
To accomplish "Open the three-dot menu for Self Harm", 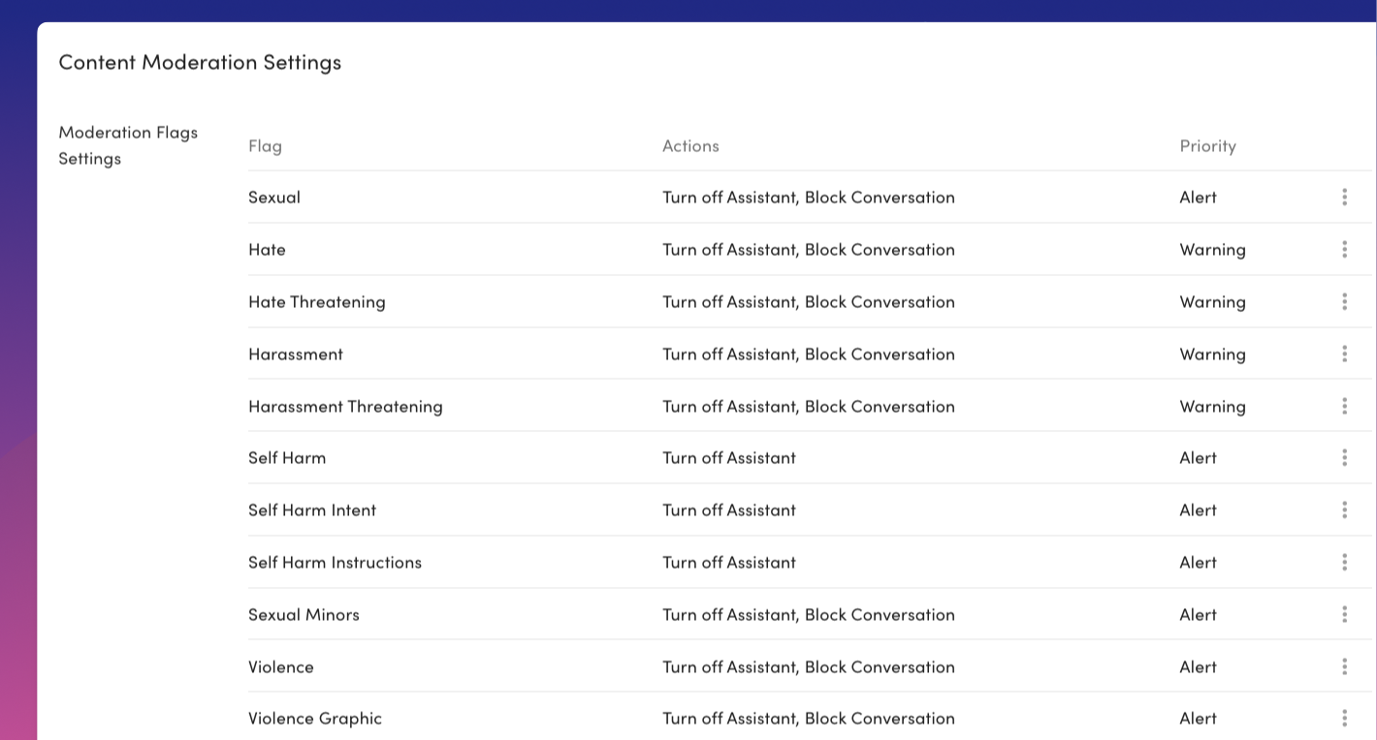I will pyautogui.click(x=1344, y=458).
